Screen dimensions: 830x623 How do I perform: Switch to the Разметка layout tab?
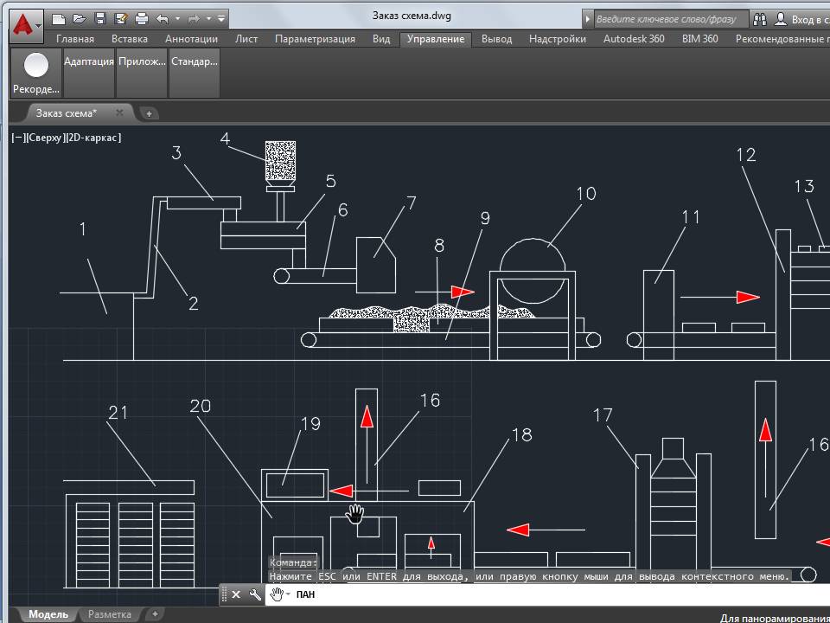(x=110, y=614)
